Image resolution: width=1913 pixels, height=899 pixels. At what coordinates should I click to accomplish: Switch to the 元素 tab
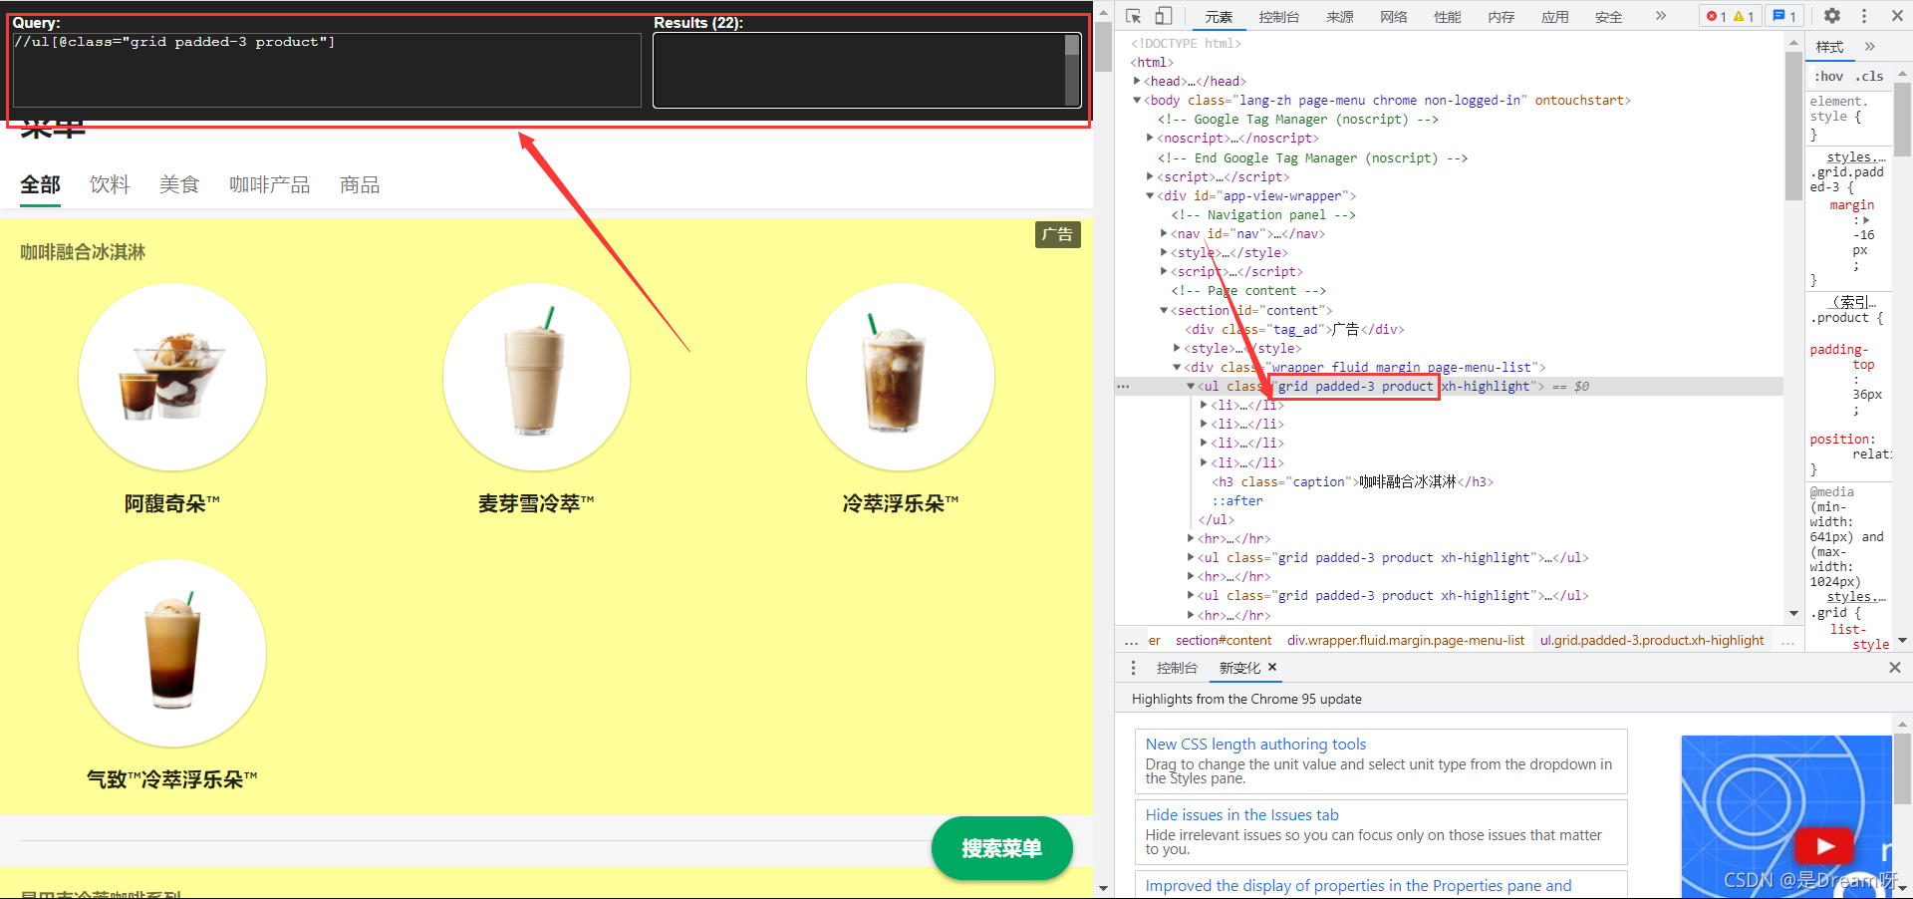(1219, 17)
